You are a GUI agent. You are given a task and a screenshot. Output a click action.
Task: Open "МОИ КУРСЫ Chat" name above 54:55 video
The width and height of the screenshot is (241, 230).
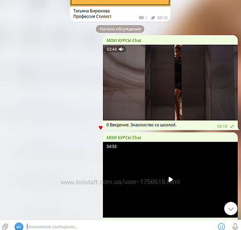tap(124, 137)
